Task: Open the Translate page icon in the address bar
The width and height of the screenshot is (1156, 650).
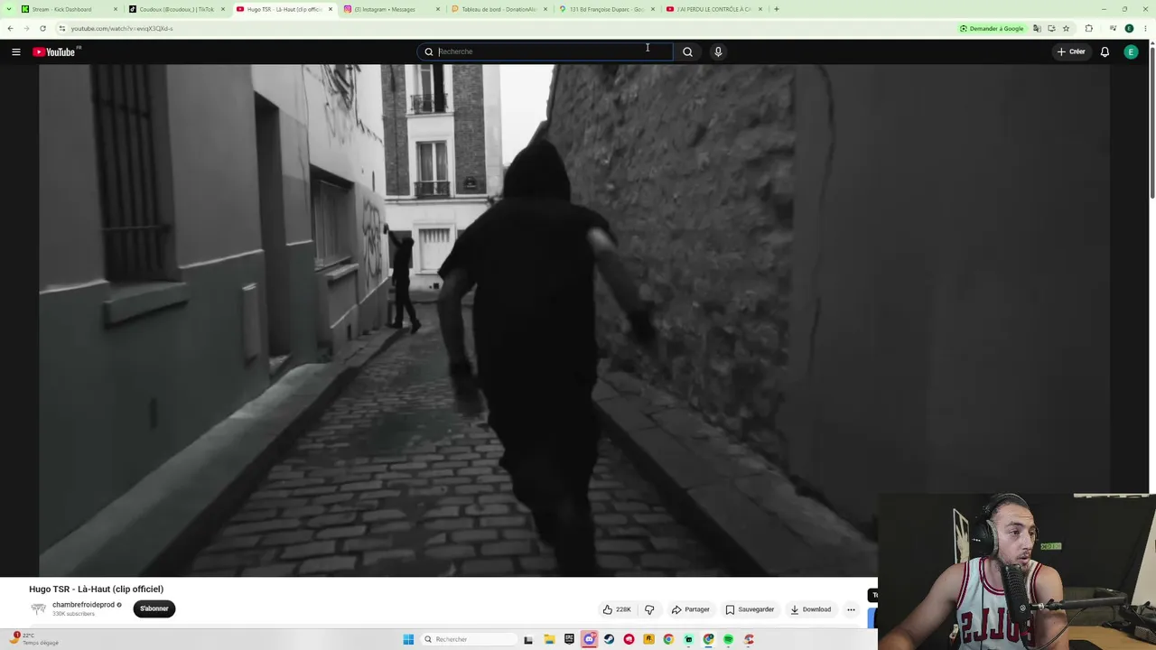Action: click(1037, 28)
